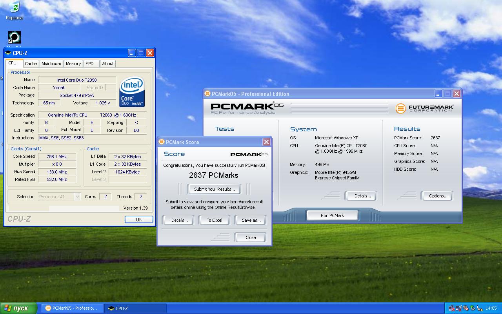The image size is (502, 314).
Task: Click the Core Speed value 798.1 MHz
Action: coord(57,157)
